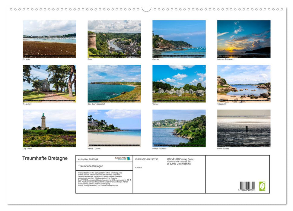Open the Dinan calendar image
293x211 pixels.
114,39
